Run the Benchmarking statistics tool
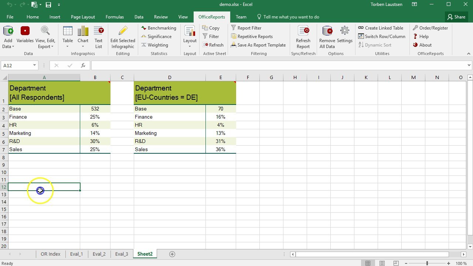This screenshot has width=473, height=266. click(x=159, y=28)
